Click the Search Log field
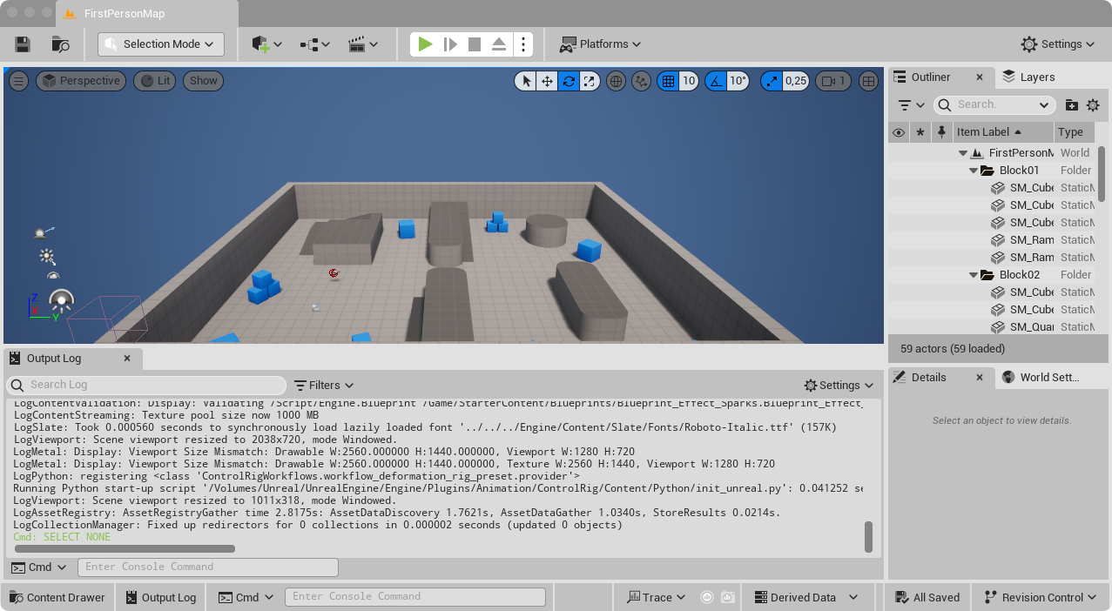The height and width of the screenshot is (611, 1112). 146,385
